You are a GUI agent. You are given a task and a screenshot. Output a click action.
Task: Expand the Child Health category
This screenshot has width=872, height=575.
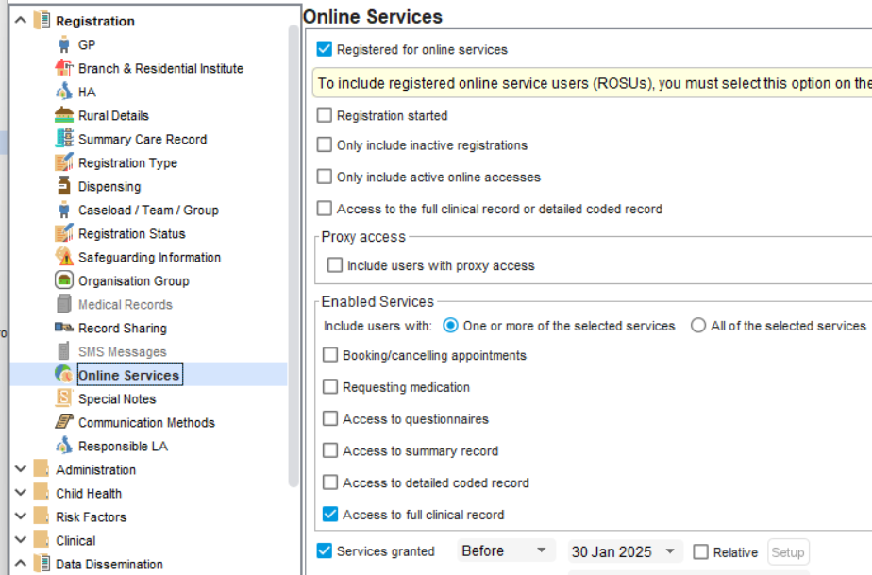click(x=20, y=493)
